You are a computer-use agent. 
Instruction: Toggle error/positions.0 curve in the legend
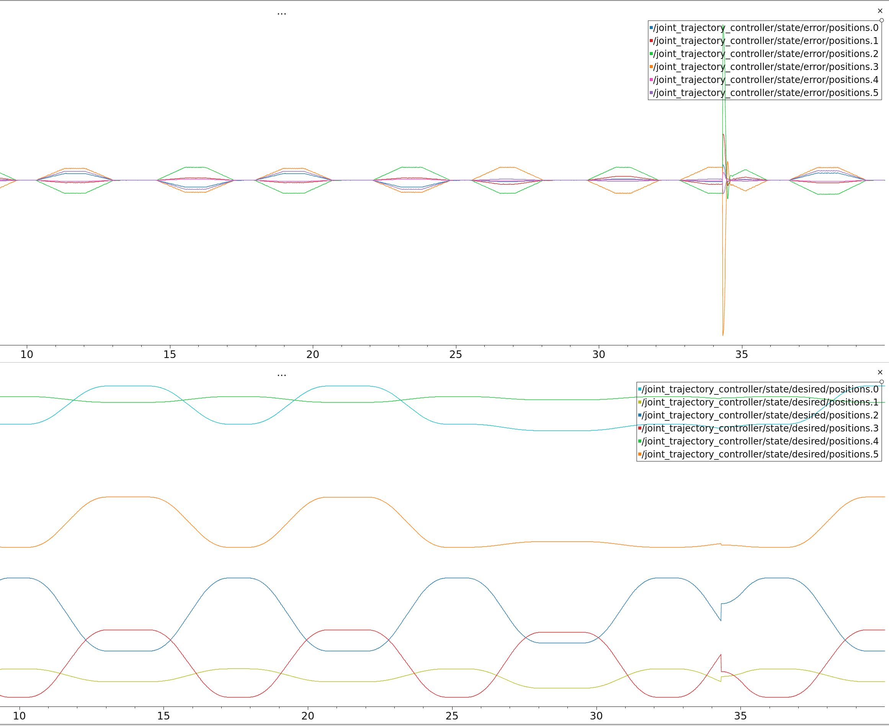click(x=766, y=28)
